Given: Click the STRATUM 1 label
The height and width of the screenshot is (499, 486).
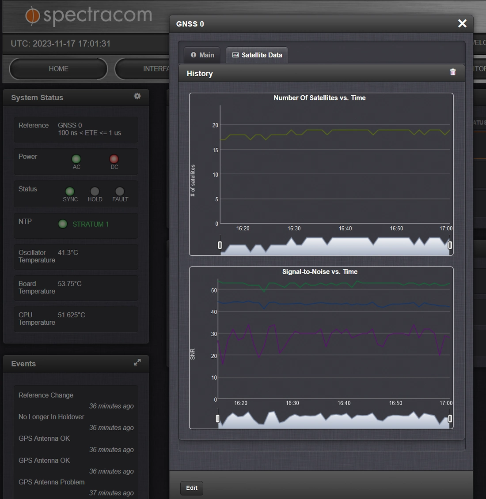Looking at the screenshot, I should [91, 224].
